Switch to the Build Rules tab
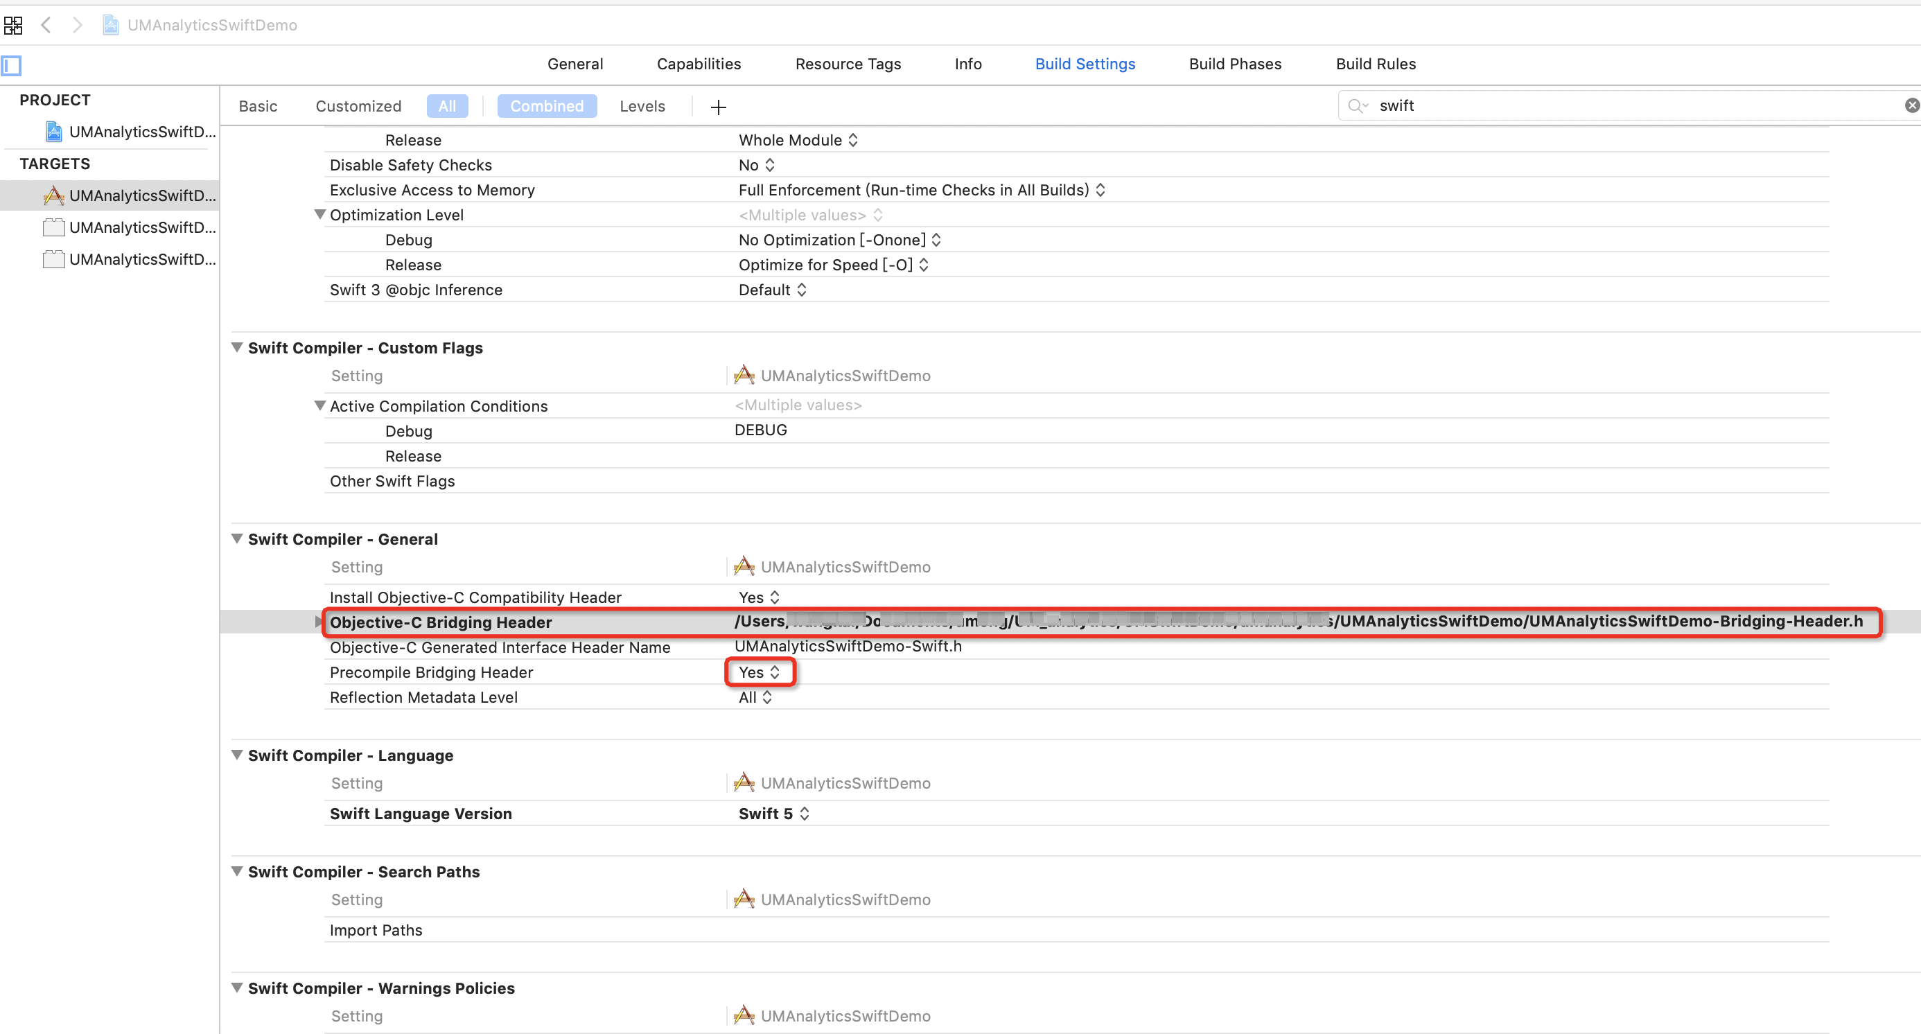1921x1034 pixels. point(1375,64)
